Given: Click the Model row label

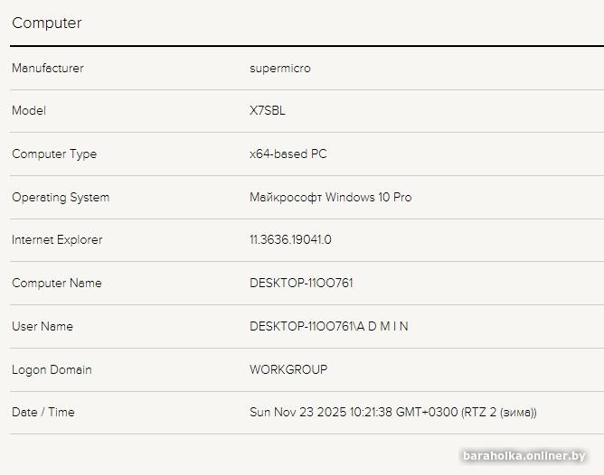Looking at the screenshot, I should click(x=29, y=111).
